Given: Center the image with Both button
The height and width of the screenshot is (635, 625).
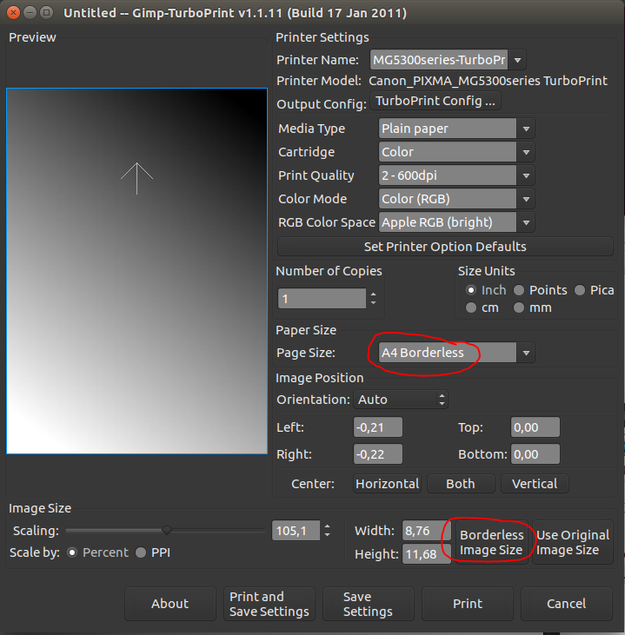Looking at the screenshot, I should pyautogui.click(x=460, y=484).
